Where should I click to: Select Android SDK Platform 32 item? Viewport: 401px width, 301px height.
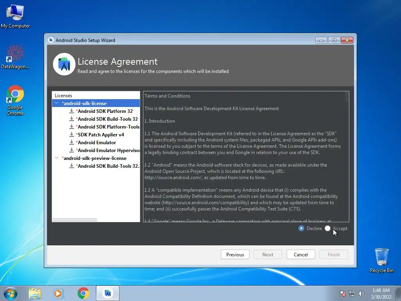[x=105, y=111]
